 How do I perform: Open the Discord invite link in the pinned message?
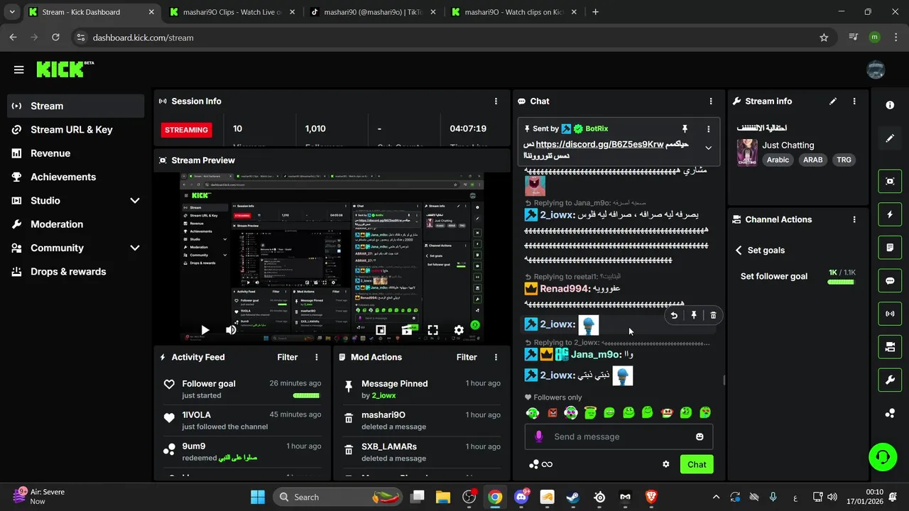pyautogui.click(x=599, y=144)
